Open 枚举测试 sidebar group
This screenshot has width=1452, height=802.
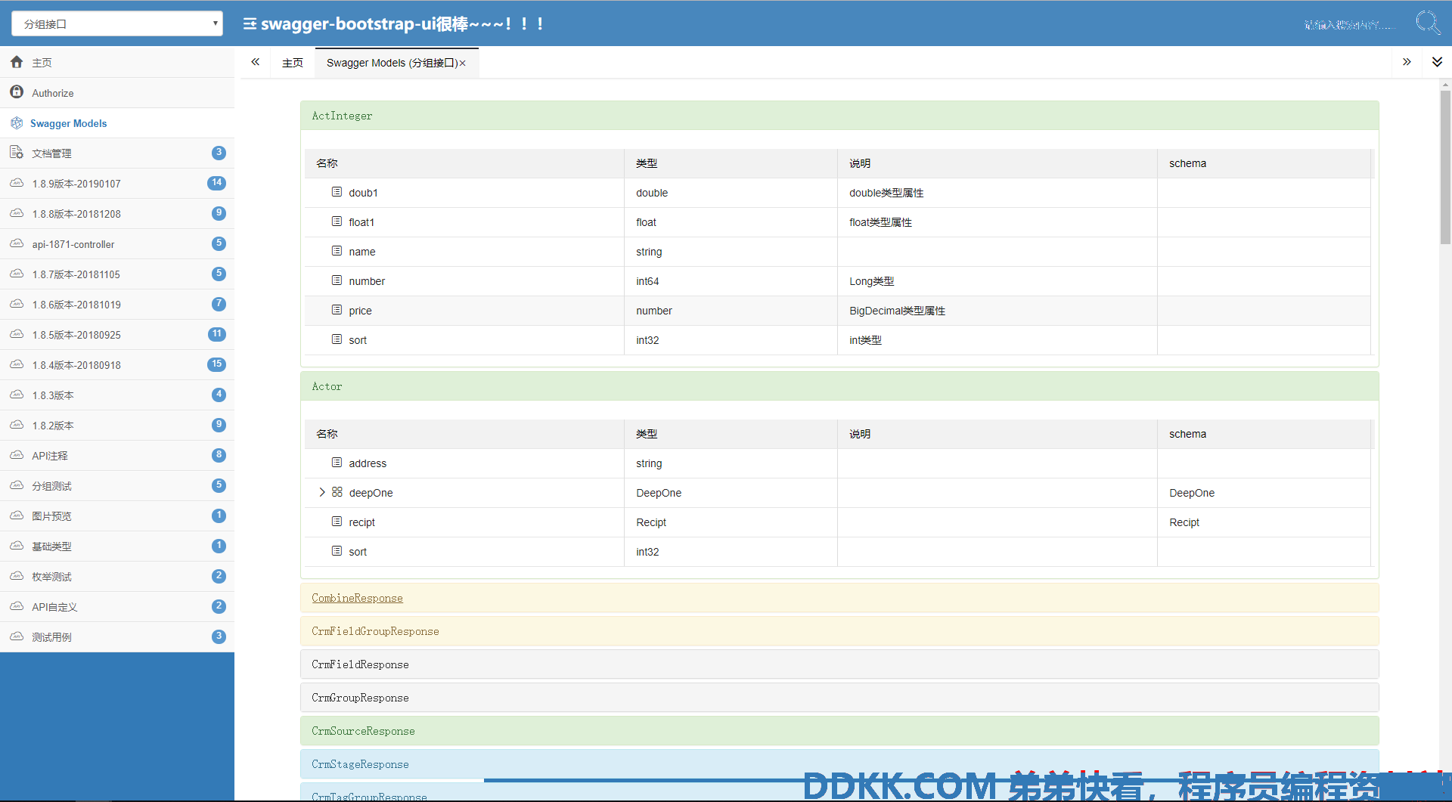click(117, 577)
